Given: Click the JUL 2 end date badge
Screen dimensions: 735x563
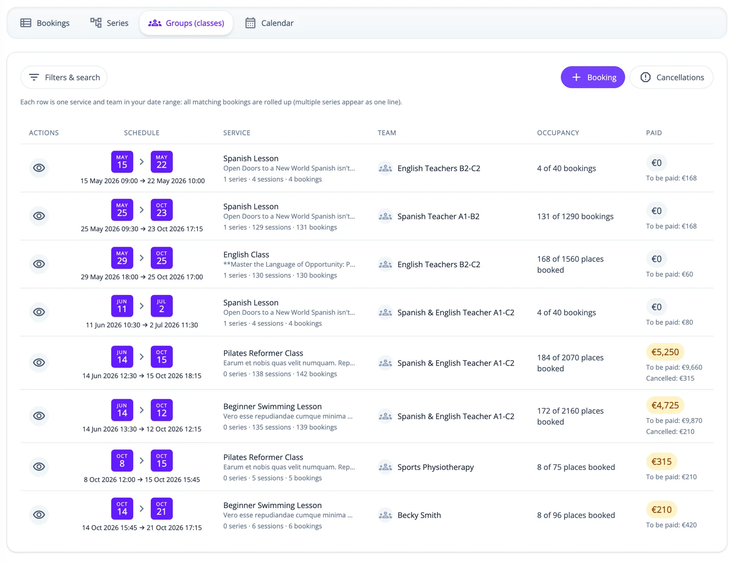Looking at the screenshot, I should coord(162,306).
